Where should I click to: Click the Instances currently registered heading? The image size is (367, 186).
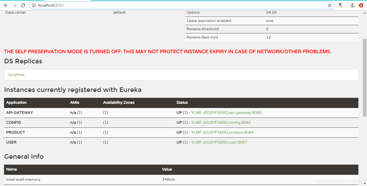point(73,90)
